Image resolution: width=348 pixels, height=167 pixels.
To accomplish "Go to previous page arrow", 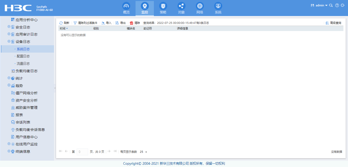I will [66, 151].
